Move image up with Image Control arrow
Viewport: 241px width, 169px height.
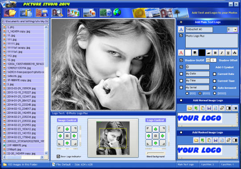pyautogui.click(x=67, y=129)
